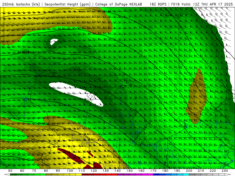The width and height of the screenshot is (235, 176).
Task: Click the magenta swatch left of 170
Action: click(150, 175)
